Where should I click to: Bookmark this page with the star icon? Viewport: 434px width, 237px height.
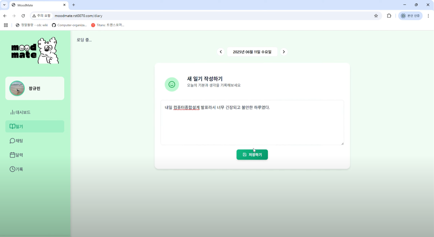376,16
